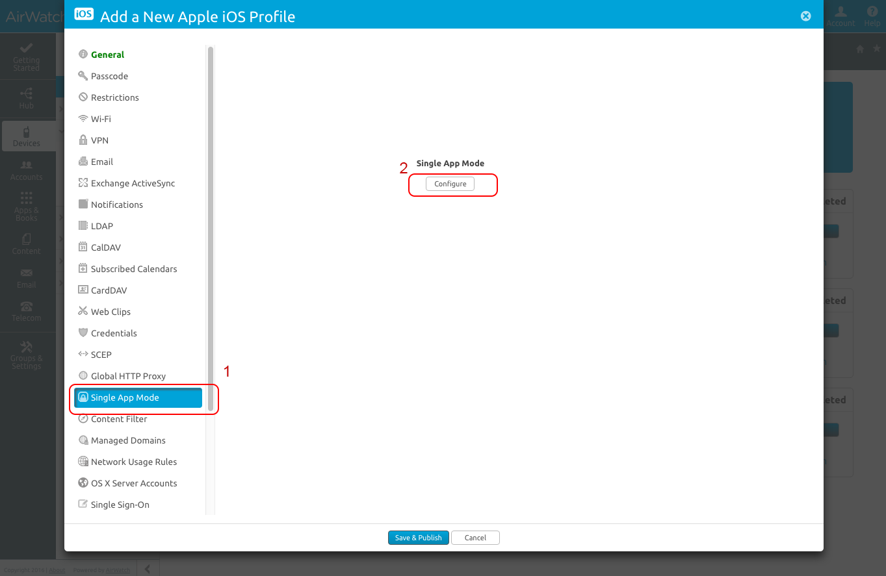Click the home icon in background page
886x576 pixels.
tap(860, 49)
